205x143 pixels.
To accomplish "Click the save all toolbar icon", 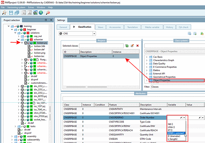I will click(x=17, y=13).
